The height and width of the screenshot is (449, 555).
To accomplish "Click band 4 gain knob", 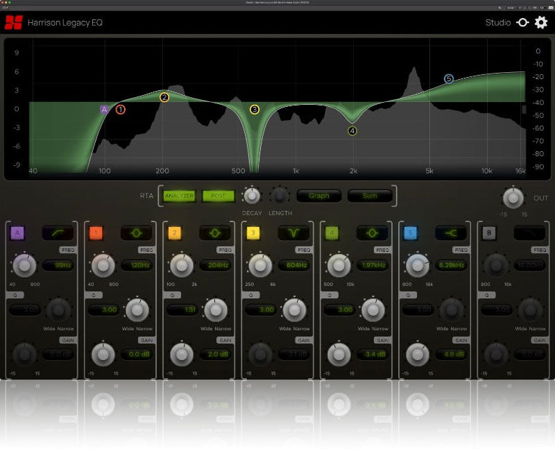I will (x=339, y=355).
